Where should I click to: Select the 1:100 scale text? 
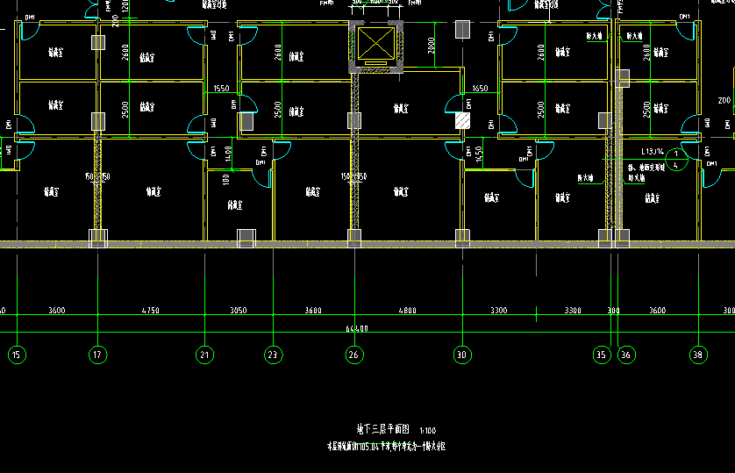[427, 430]
